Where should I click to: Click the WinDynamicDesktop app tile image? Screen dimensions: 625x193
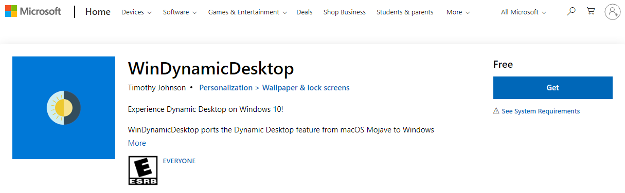pyautogui.click(x=64, y=108)
